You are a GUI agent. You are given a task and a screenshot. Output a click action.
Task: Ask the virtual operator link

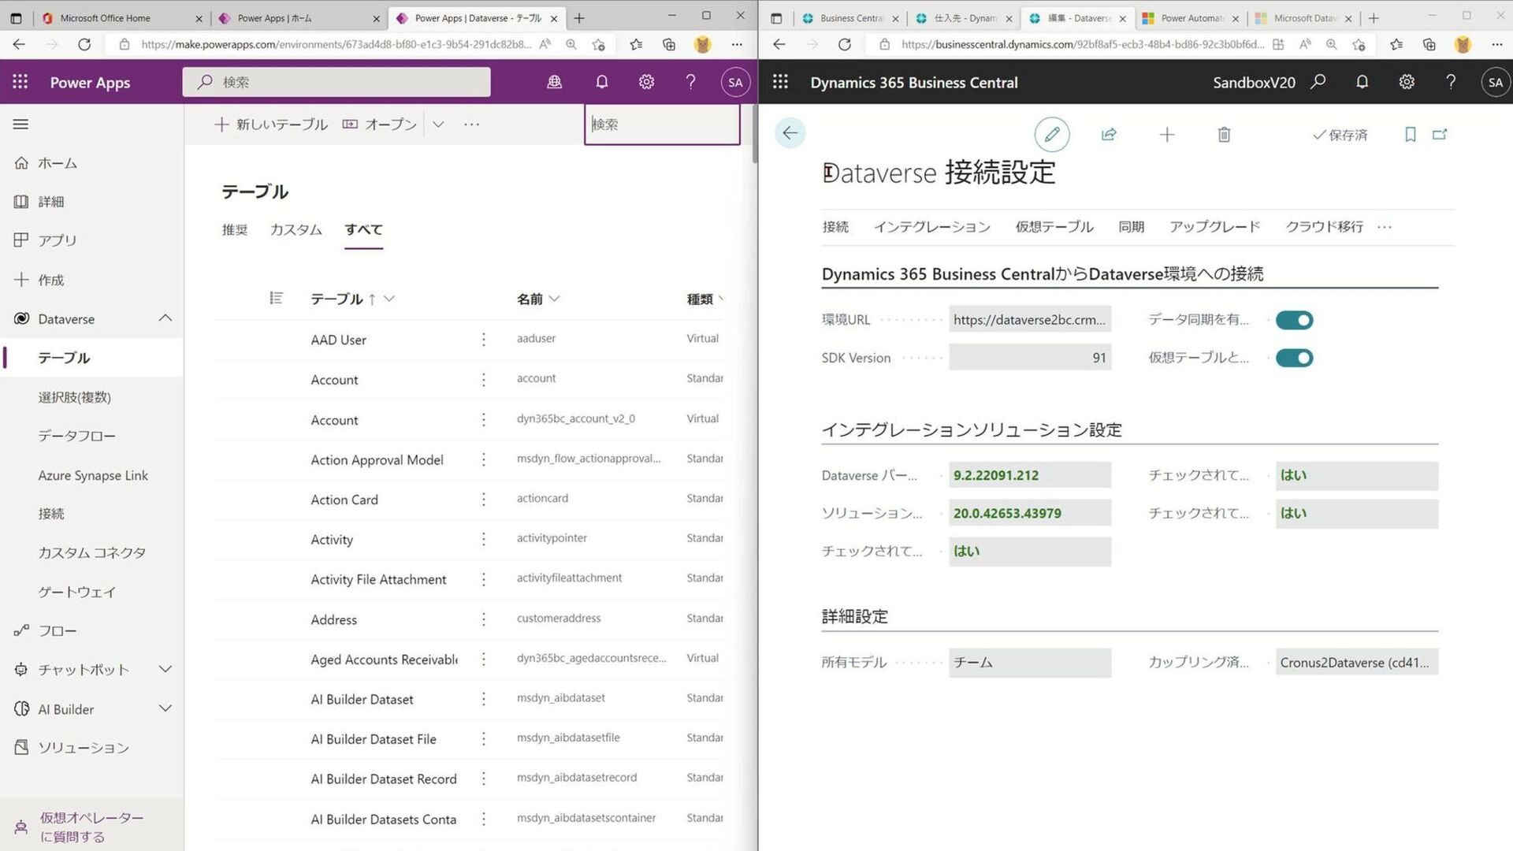click(x=91, y=827)
